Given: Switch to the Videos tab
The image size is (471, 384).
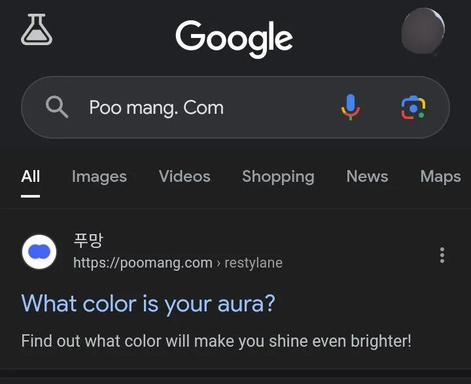Looking at the screenshot, I should click(184, 177).
